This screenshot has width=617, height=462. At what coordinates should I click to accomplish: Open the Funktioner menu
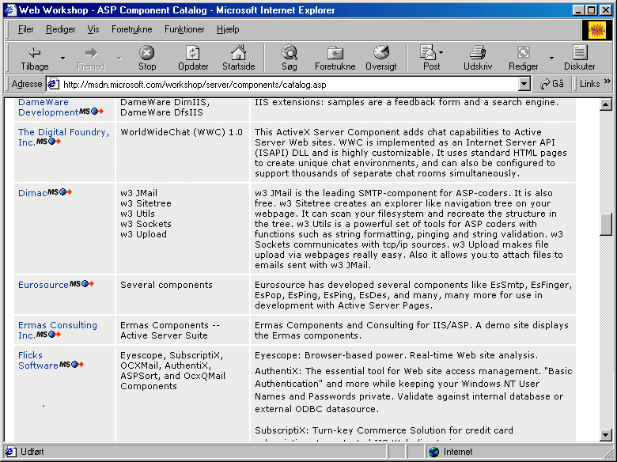coord(184,29)
